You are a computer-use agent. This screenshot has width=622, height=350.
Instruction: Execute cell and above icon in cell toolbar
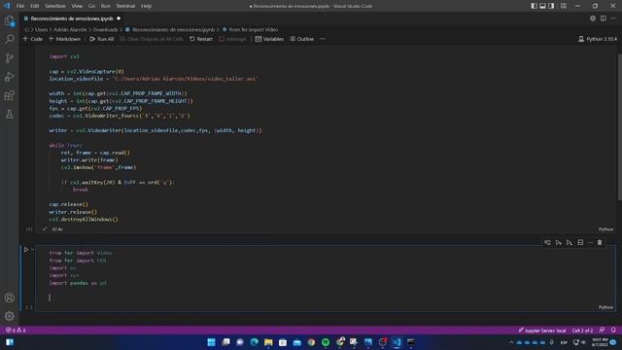[x=559, y=242]
